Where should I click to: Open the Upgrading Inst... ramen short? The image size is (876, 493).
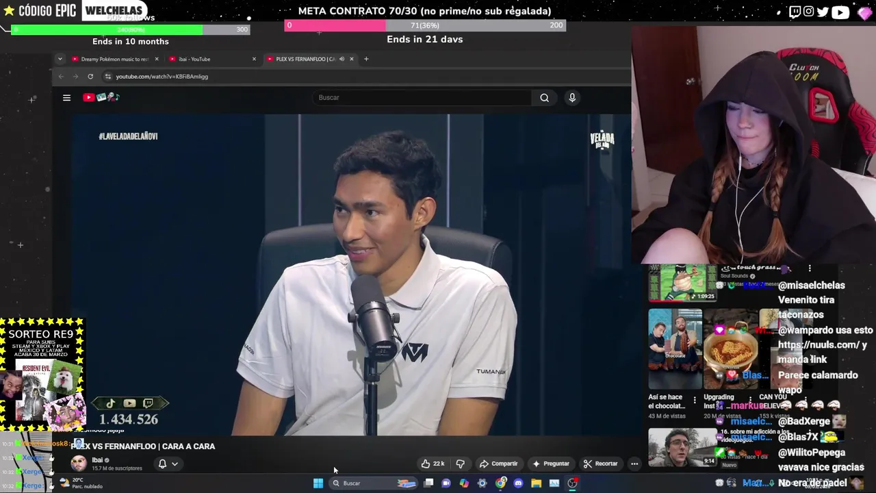click(730, 349)
